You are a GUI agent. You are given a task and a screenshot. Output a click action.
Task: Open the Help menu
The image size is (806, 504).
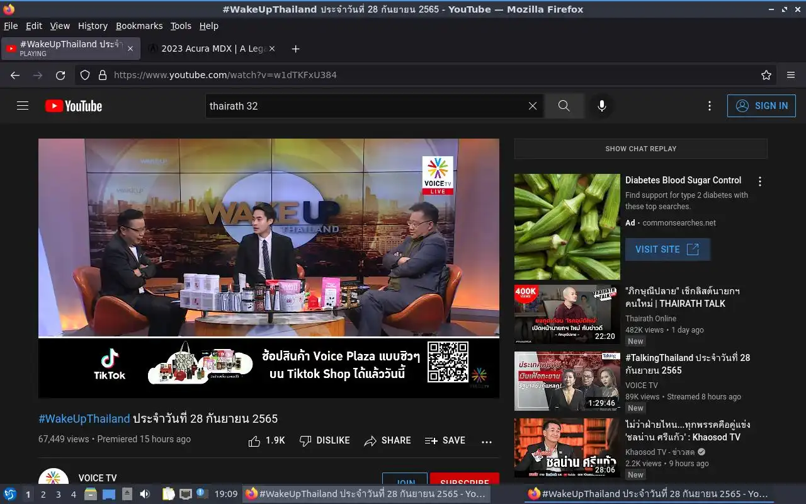209,26
